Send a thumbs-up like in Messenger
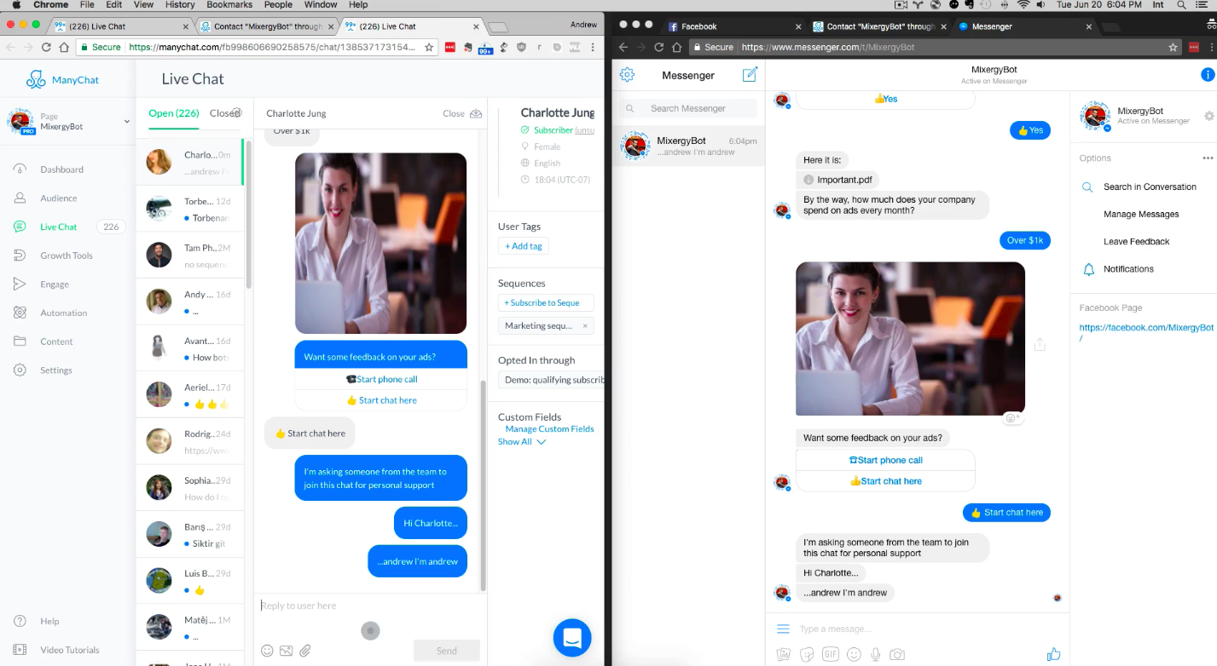The image size is (1217, 666). coord(1053,654)
